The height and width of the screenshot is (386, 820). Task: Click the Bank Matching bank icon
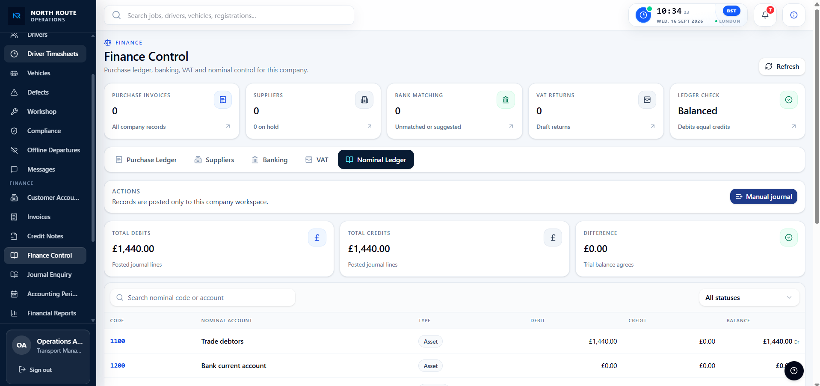(506, 100)
